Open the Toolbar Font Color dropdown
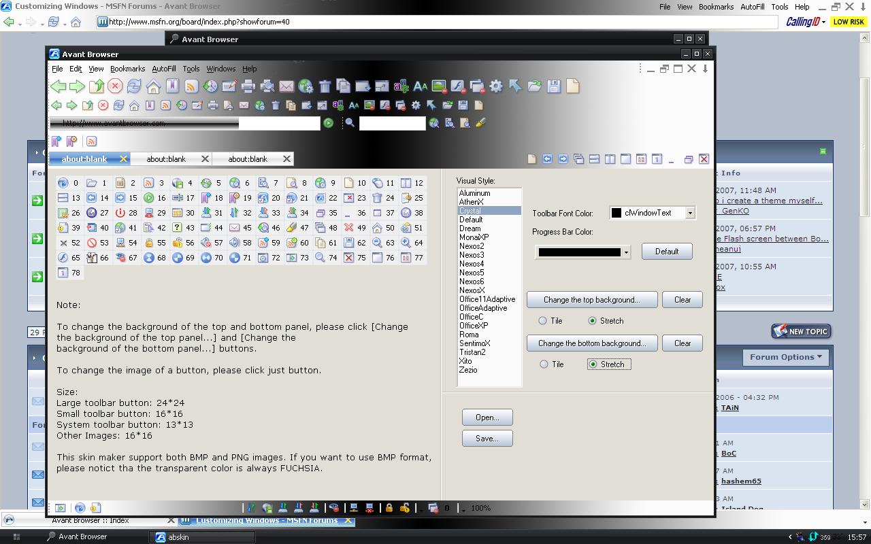 [x=690, y=213]
